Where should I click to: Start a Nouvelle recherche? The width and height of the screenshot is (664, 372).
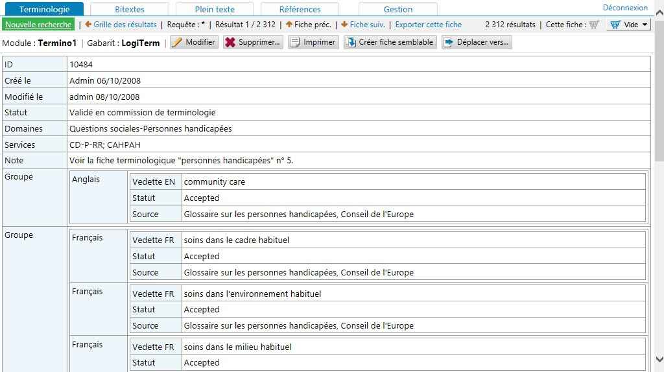pyautogui.click(x=38, y=25)
